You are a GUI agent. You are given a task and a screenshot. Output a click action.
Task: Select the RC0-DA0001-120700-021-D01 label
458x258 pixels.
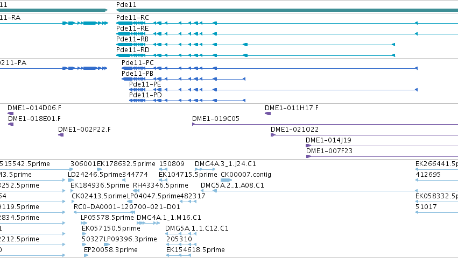[x=127, y=207]
